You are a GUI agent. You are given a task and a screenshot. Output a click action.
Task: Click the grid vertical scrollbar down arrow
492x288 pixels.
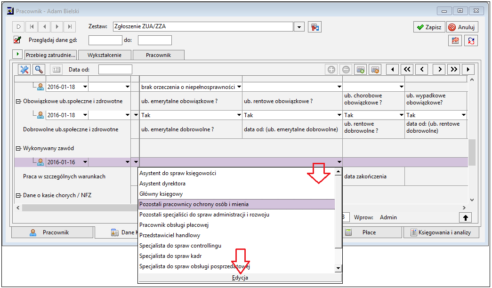pyautogui.click(x=472, y=200)
